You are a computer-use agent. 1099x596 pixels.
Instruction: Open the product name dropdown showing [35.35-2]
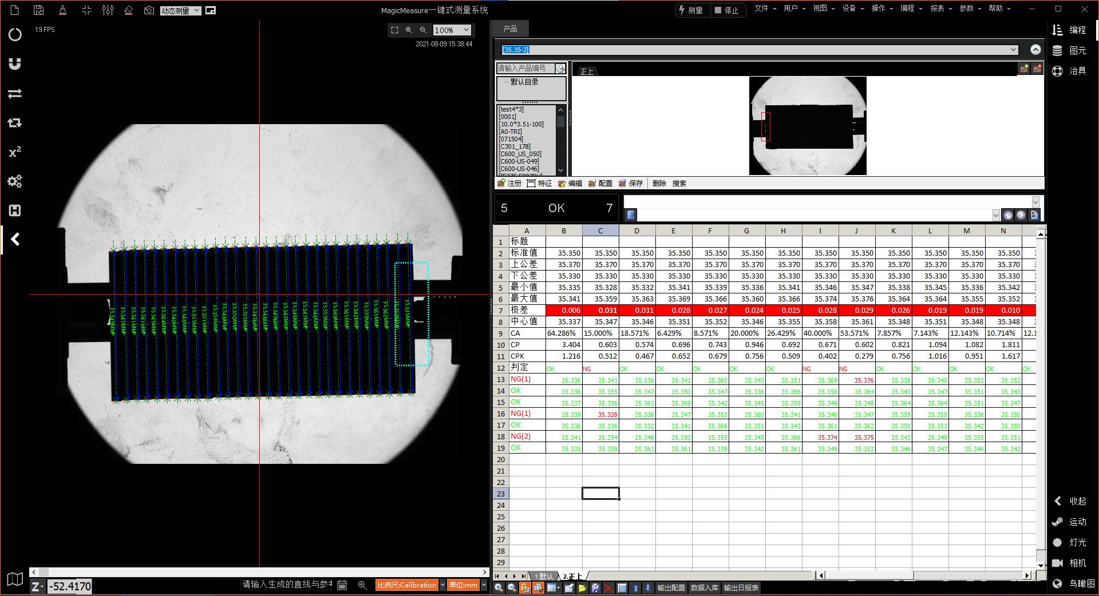pos(760,50)
